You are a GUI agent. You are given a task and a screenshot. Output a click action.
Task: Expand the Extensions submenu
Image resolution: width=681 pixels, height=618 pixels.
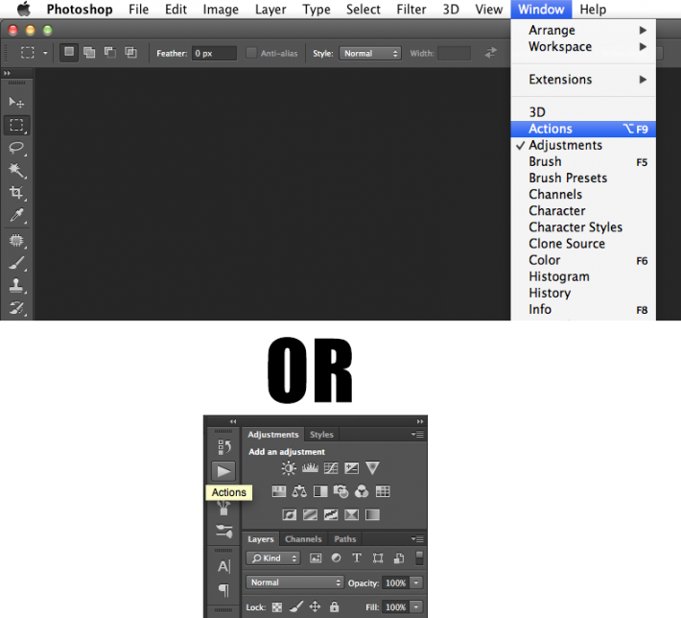pyautogui.click(x=583, y=80)
